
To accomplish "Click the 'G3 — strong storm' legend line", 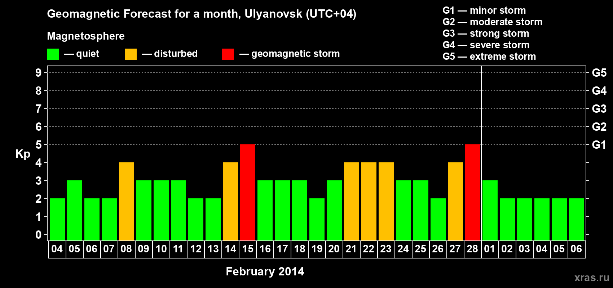I will 486,33.
